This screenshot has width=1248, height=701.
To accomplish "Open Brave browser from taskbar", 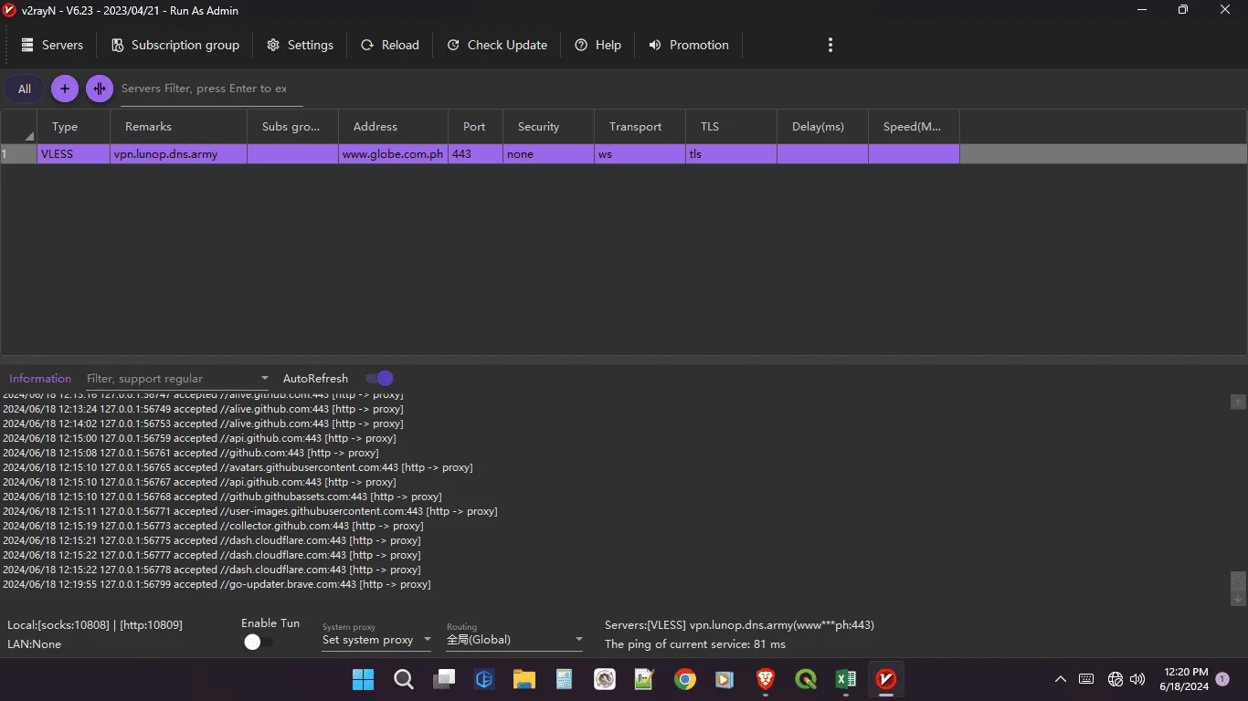I will (766, 679).
